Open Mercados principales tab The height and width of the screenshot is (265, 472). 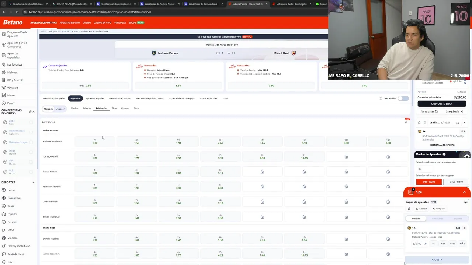point(54,98)
